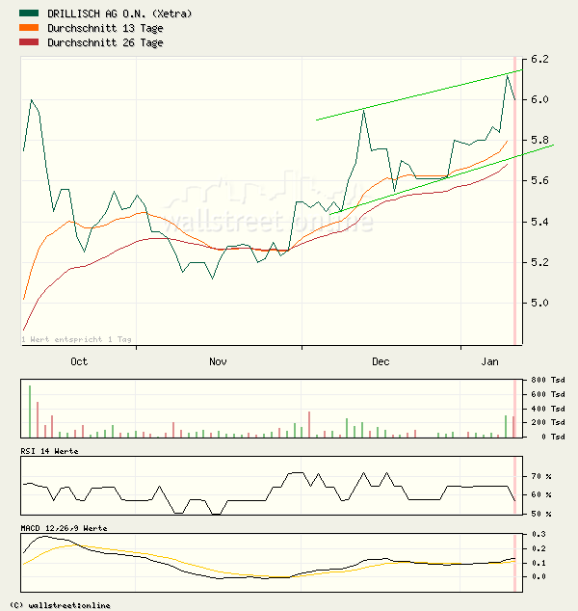
Task: Click the '400 Tsd' volume axis label
Action: click(548, 409)
